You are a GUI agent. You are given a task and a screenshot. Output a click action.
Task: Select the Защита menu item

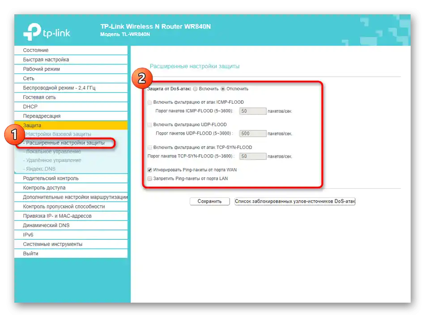[71, 126]
